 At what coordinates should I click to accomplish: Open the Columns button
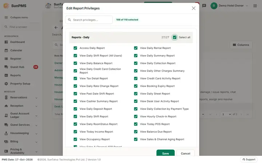point(241,45)
